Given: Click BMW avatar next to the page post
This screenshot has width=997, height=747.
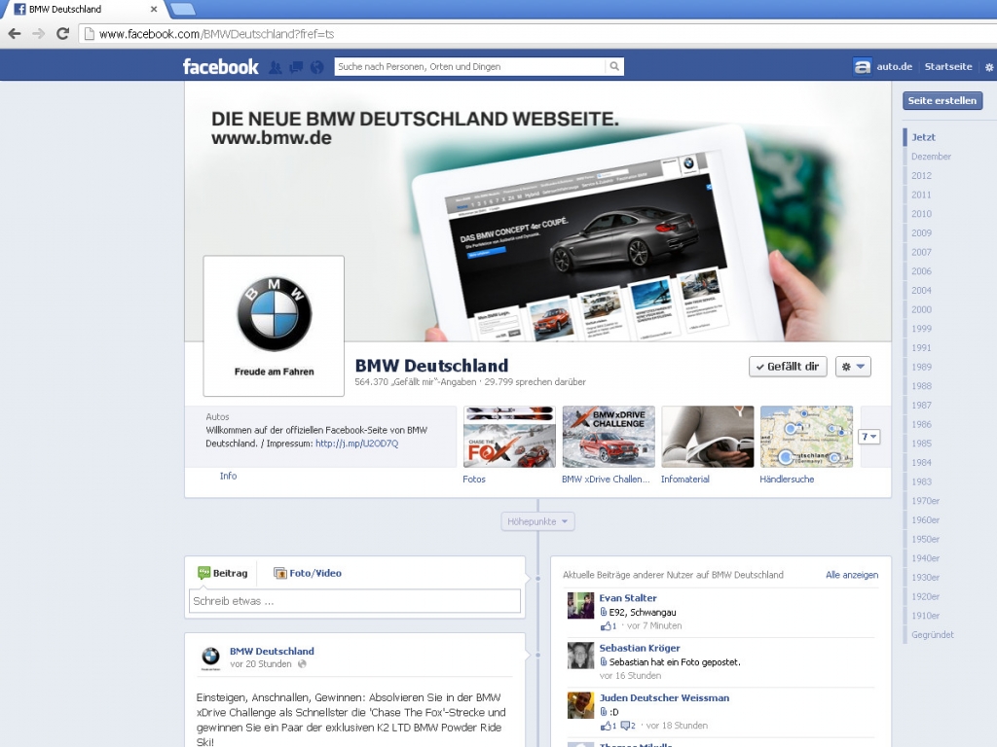Looking at the screenshot, I should (x=210, y=658).
